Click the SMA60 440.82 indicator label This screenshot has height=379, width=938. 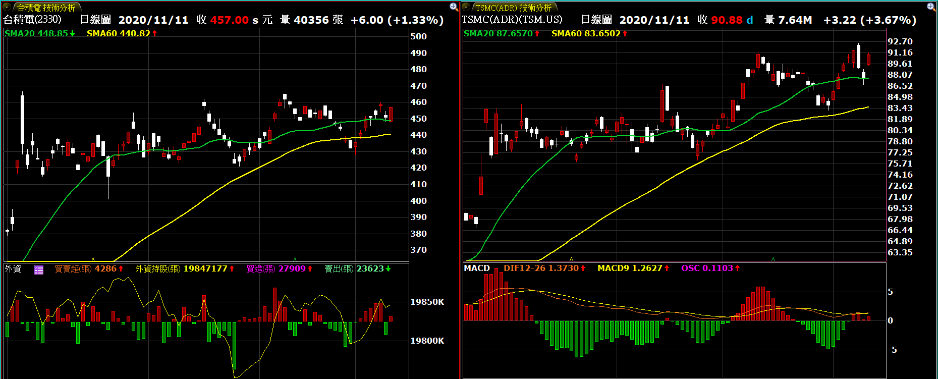(122, 33)
